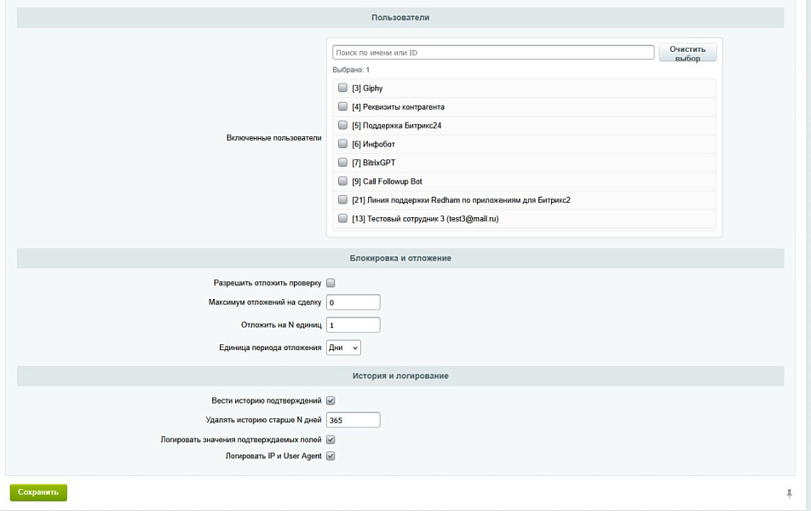Image resolution: width=811 pixels, height=511 pixels.
Task: Click the pin icon at bottom right
Action: coord(789,493)
